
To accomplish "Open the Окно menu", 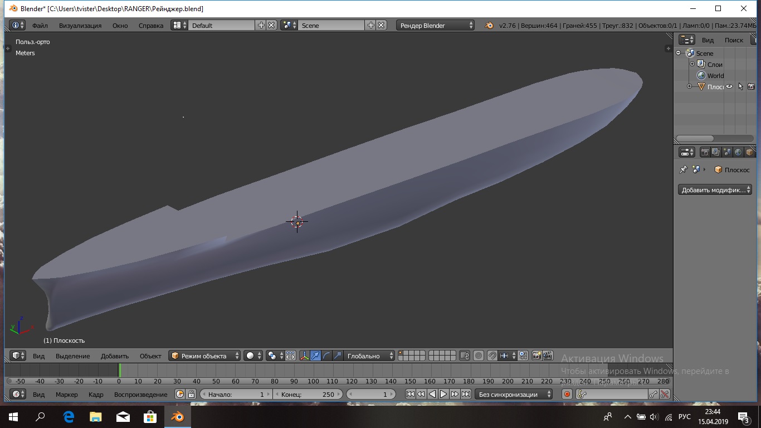I will (x=120, y=26).
